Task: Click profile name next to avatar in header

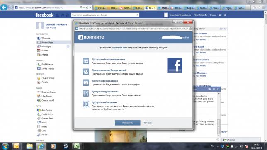Action: tap(180, 15)
